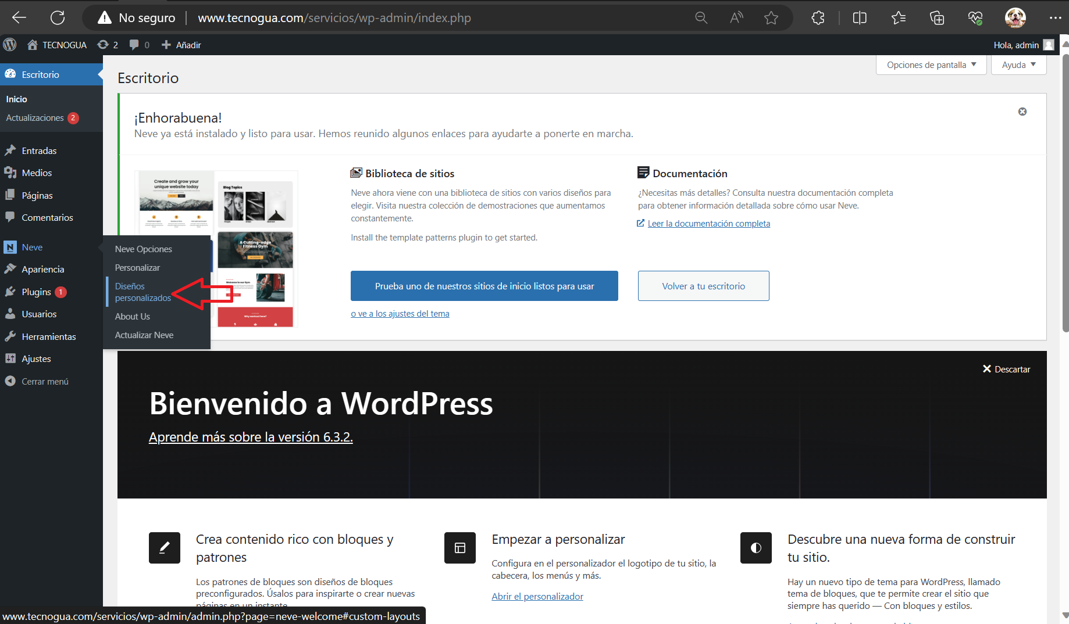Follow 'o ve a los ajustes del tema' link
This screenshot has width=1069, height=624.
pos(400,314)
